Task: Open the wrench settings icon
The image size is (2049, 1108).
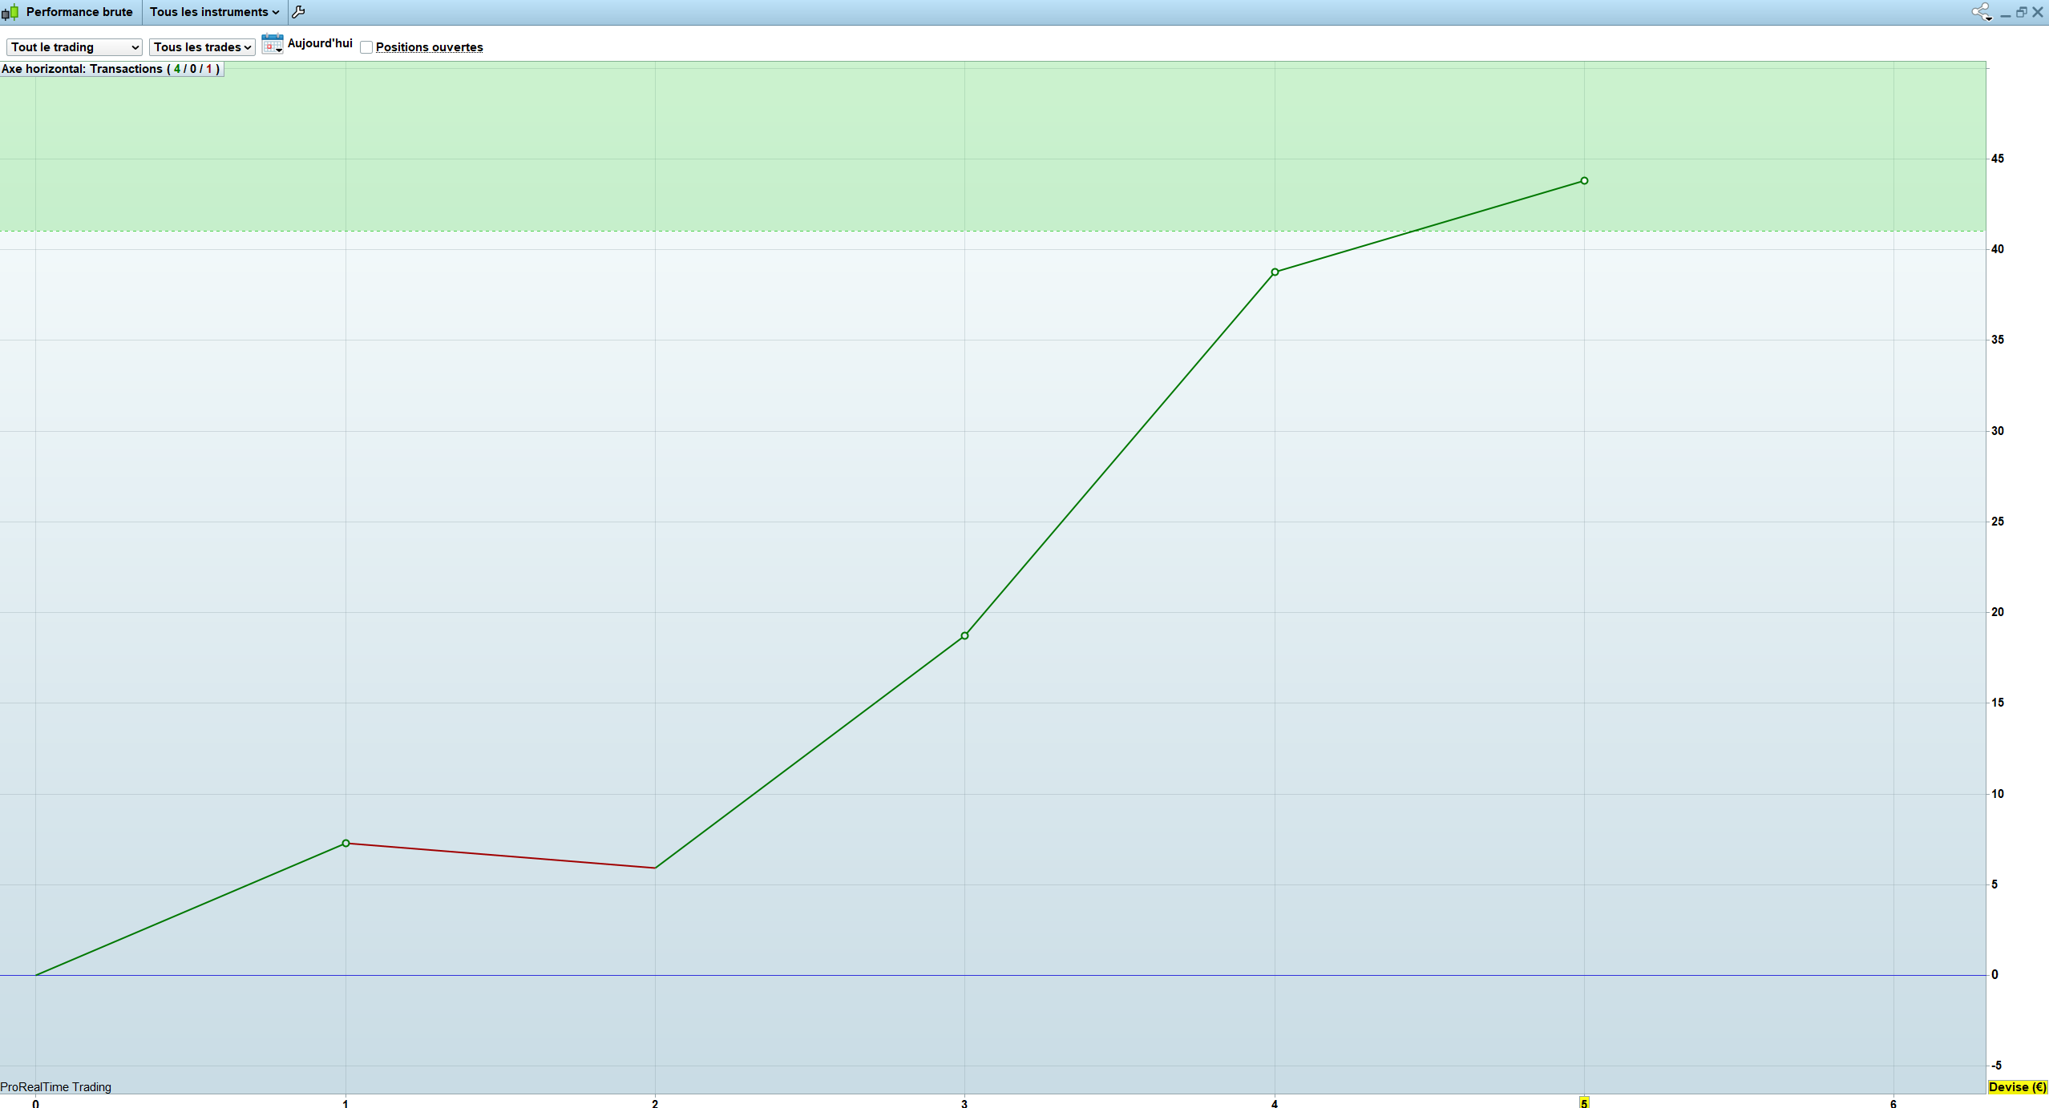Action: tap(298, 12)
